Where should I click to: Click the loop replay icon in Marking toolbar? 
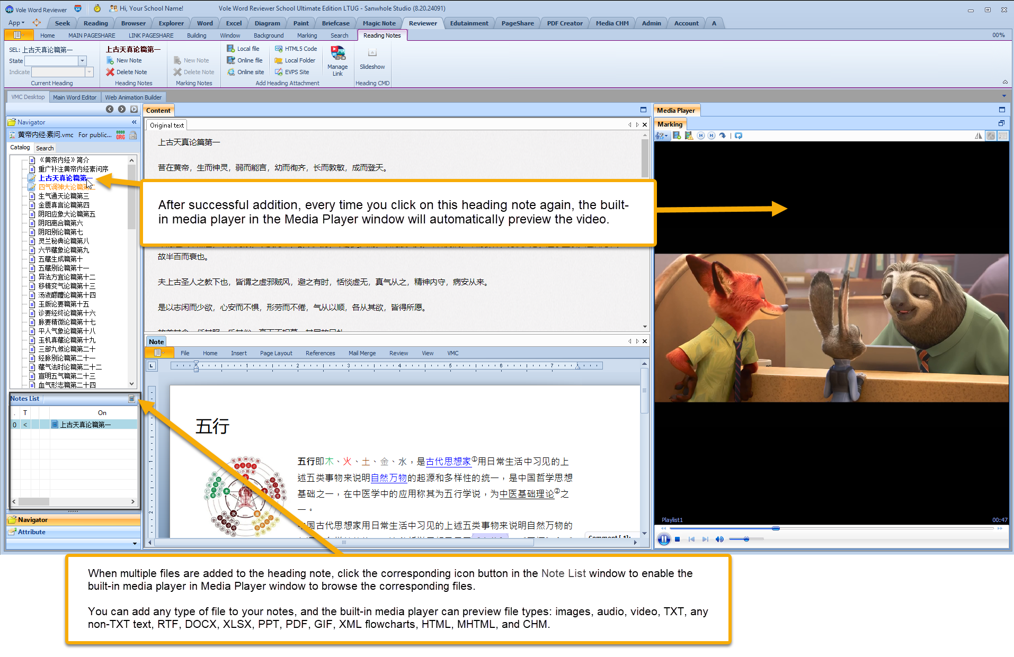[739, 136]
